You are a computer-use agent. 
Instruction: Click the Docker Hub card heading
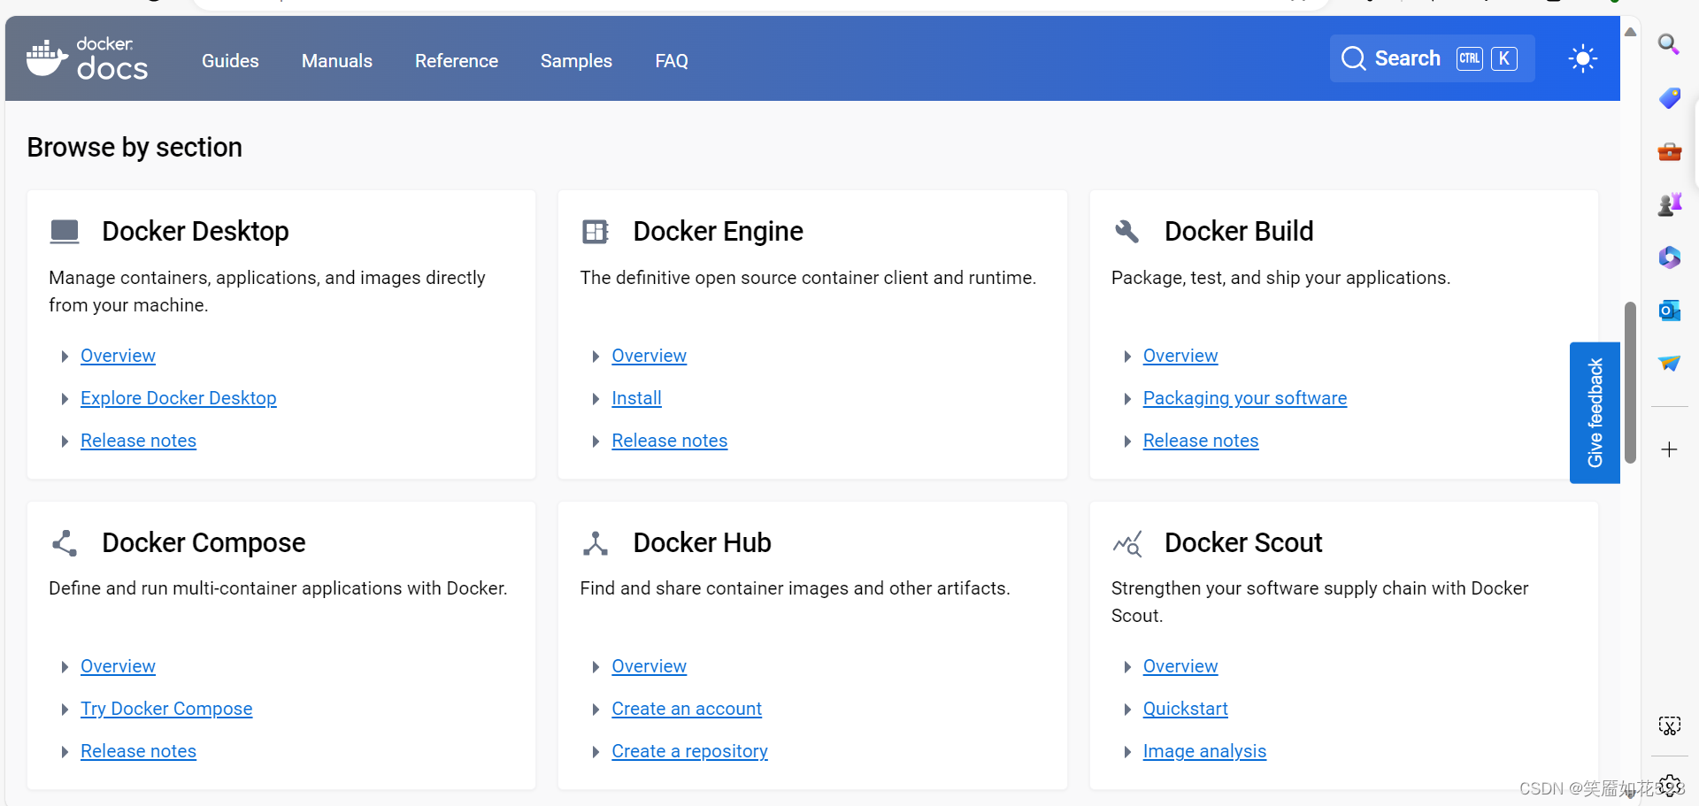click(x=702, y=542)
